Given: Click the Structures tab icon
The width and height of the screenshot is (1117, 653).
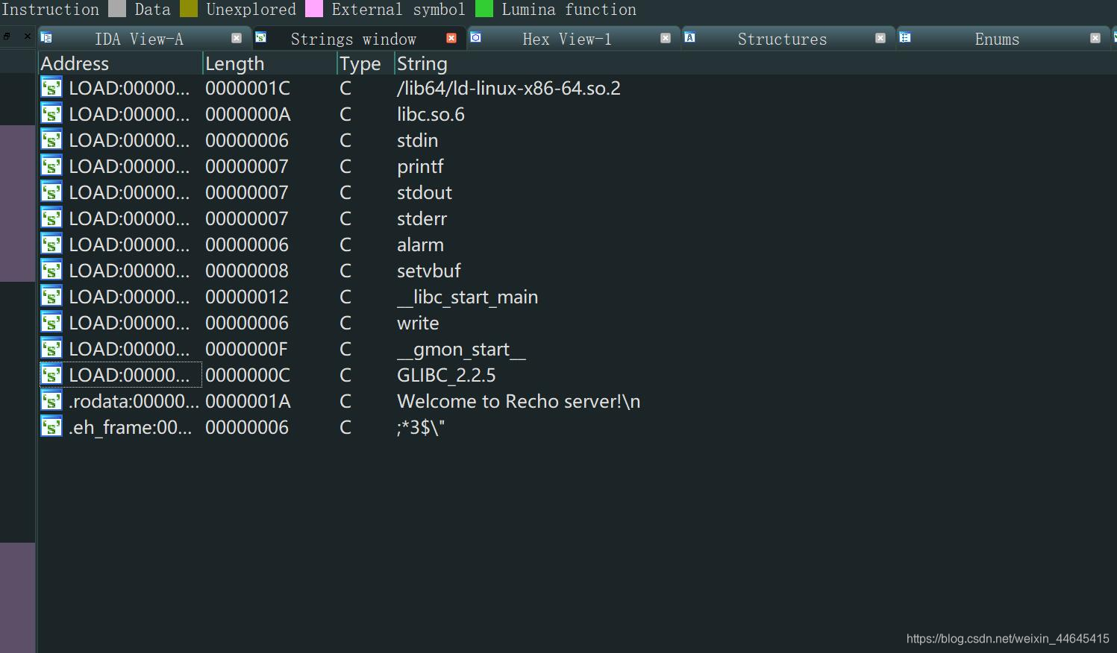Looking at the screenshot, I should (x=690, y=37).
